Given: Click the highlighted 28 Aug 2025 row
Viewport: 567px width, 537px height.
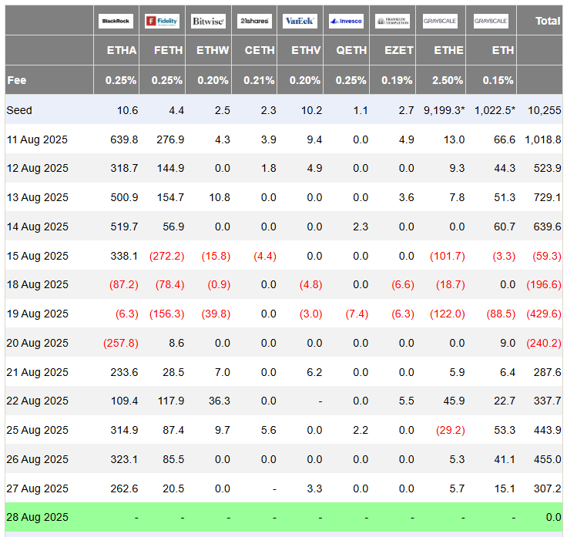Looking at the screenshot, I should tap(283, 517).
